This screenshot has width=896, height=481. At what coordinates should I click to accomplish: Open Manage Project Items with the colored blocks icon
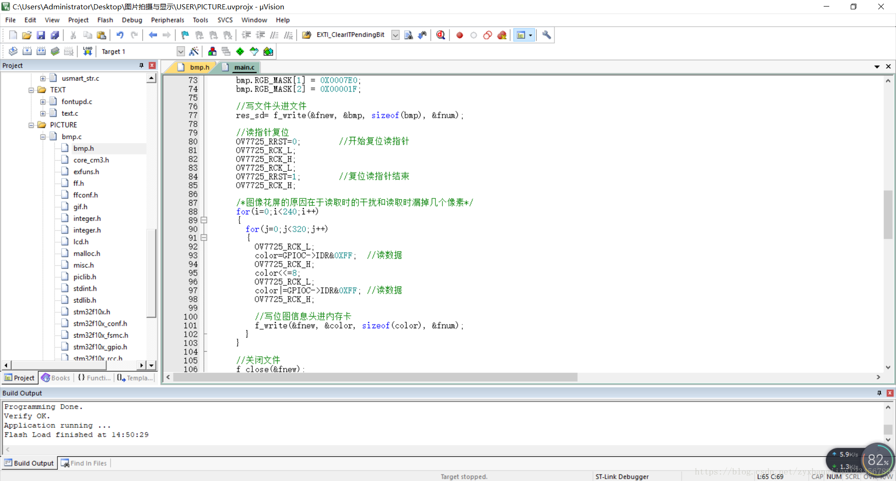212,51
